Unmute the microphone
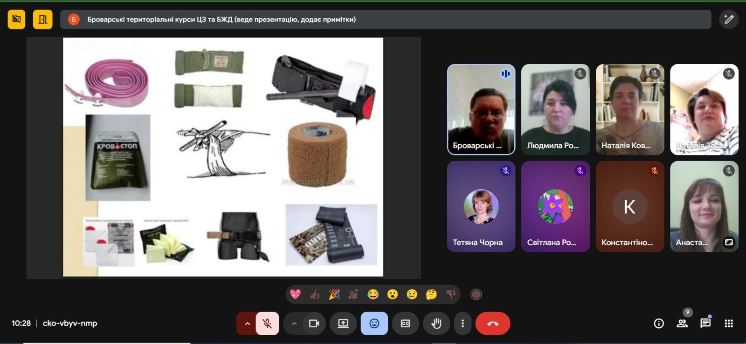 [267, 324]
